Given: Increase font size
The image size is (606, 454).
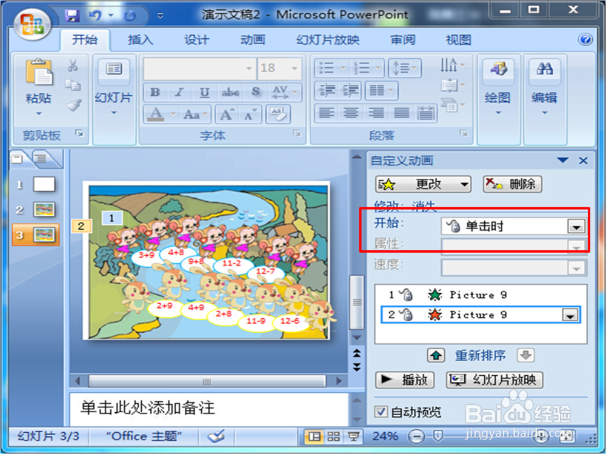Looking at the screenshot, I should (x=227, y=115).
